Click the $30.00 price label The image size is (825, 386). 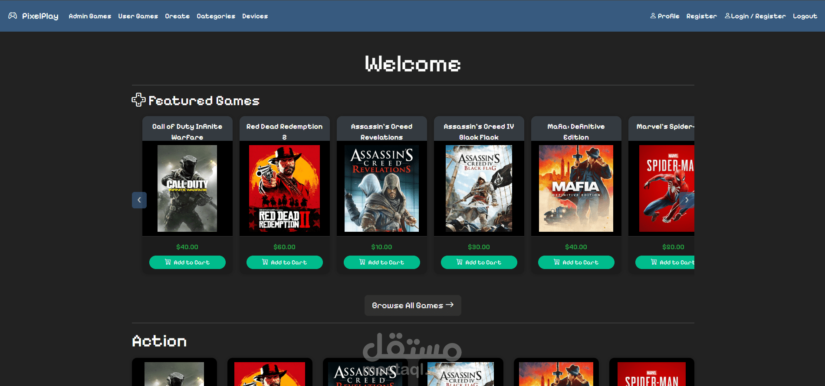point(479,247)
